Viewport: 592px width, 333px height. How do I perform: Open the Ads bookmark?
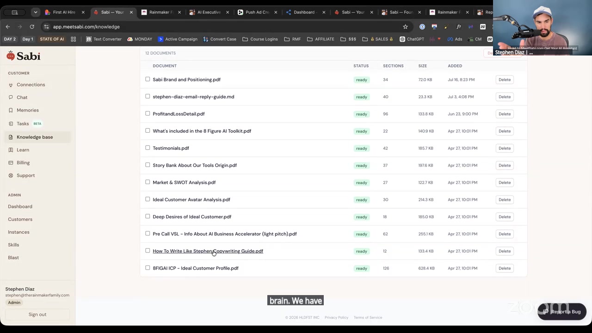pos(455,39)
